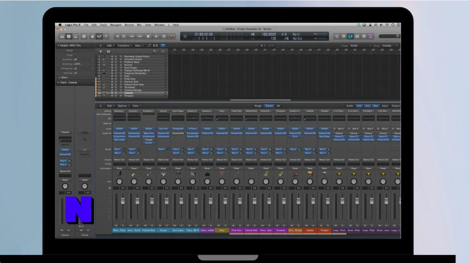The width and height of the screenshot is (469, 263).
Task: Open the Snap Smart dropdown
Action: pos(360,46)
